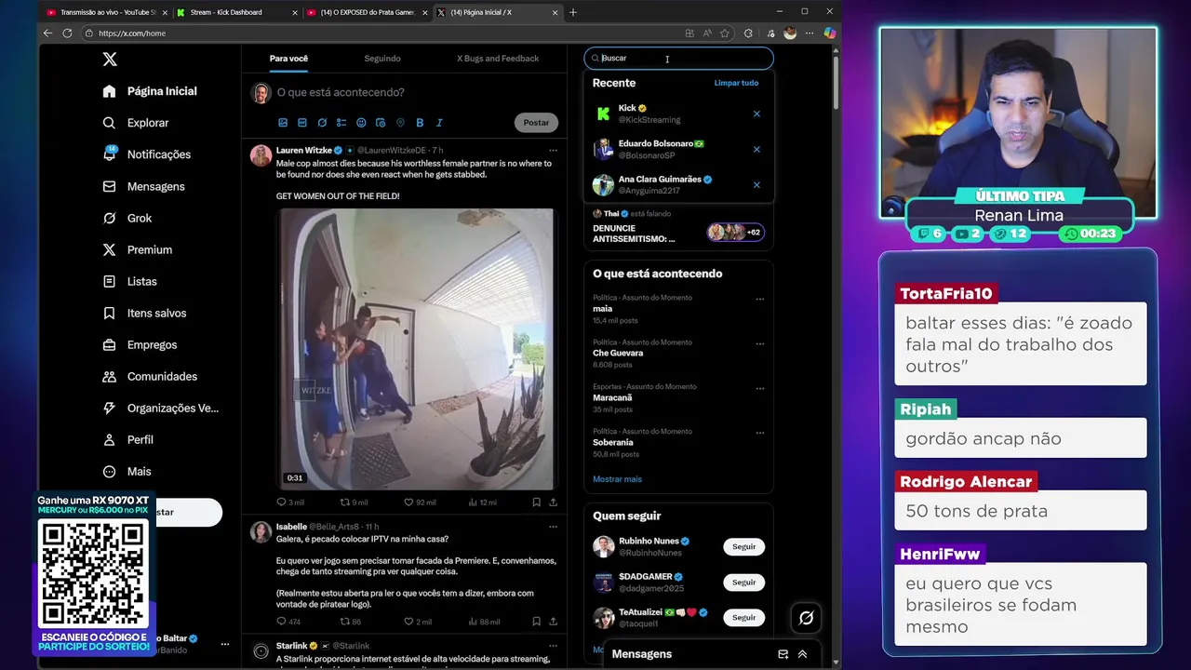Expand the Mais menu in the sidebar
1191x670 pixels.
[127, 471]
